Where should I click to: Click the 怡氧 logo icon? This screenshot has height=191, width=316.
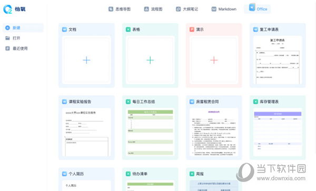pos(8,9)
